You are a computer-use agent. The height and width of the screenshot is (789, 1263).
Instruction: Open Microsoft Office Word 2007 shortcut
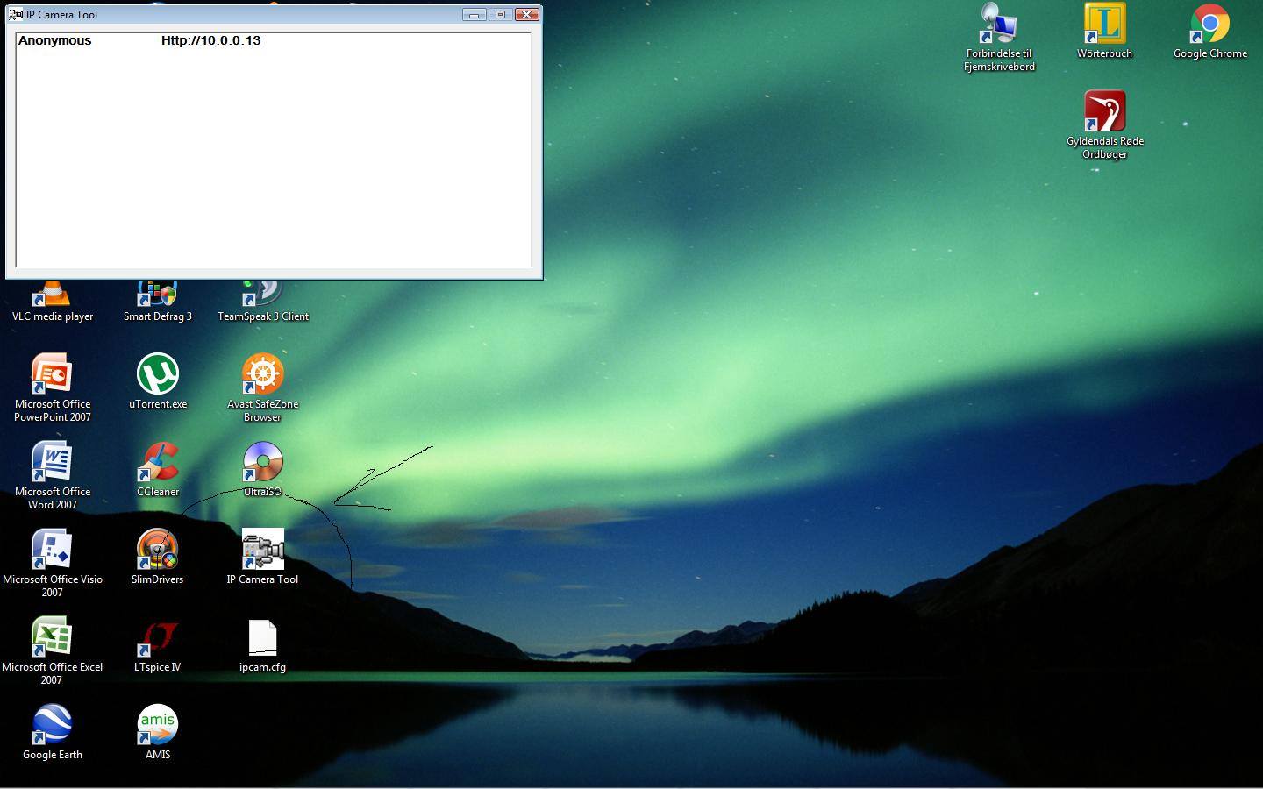(53, 462)
